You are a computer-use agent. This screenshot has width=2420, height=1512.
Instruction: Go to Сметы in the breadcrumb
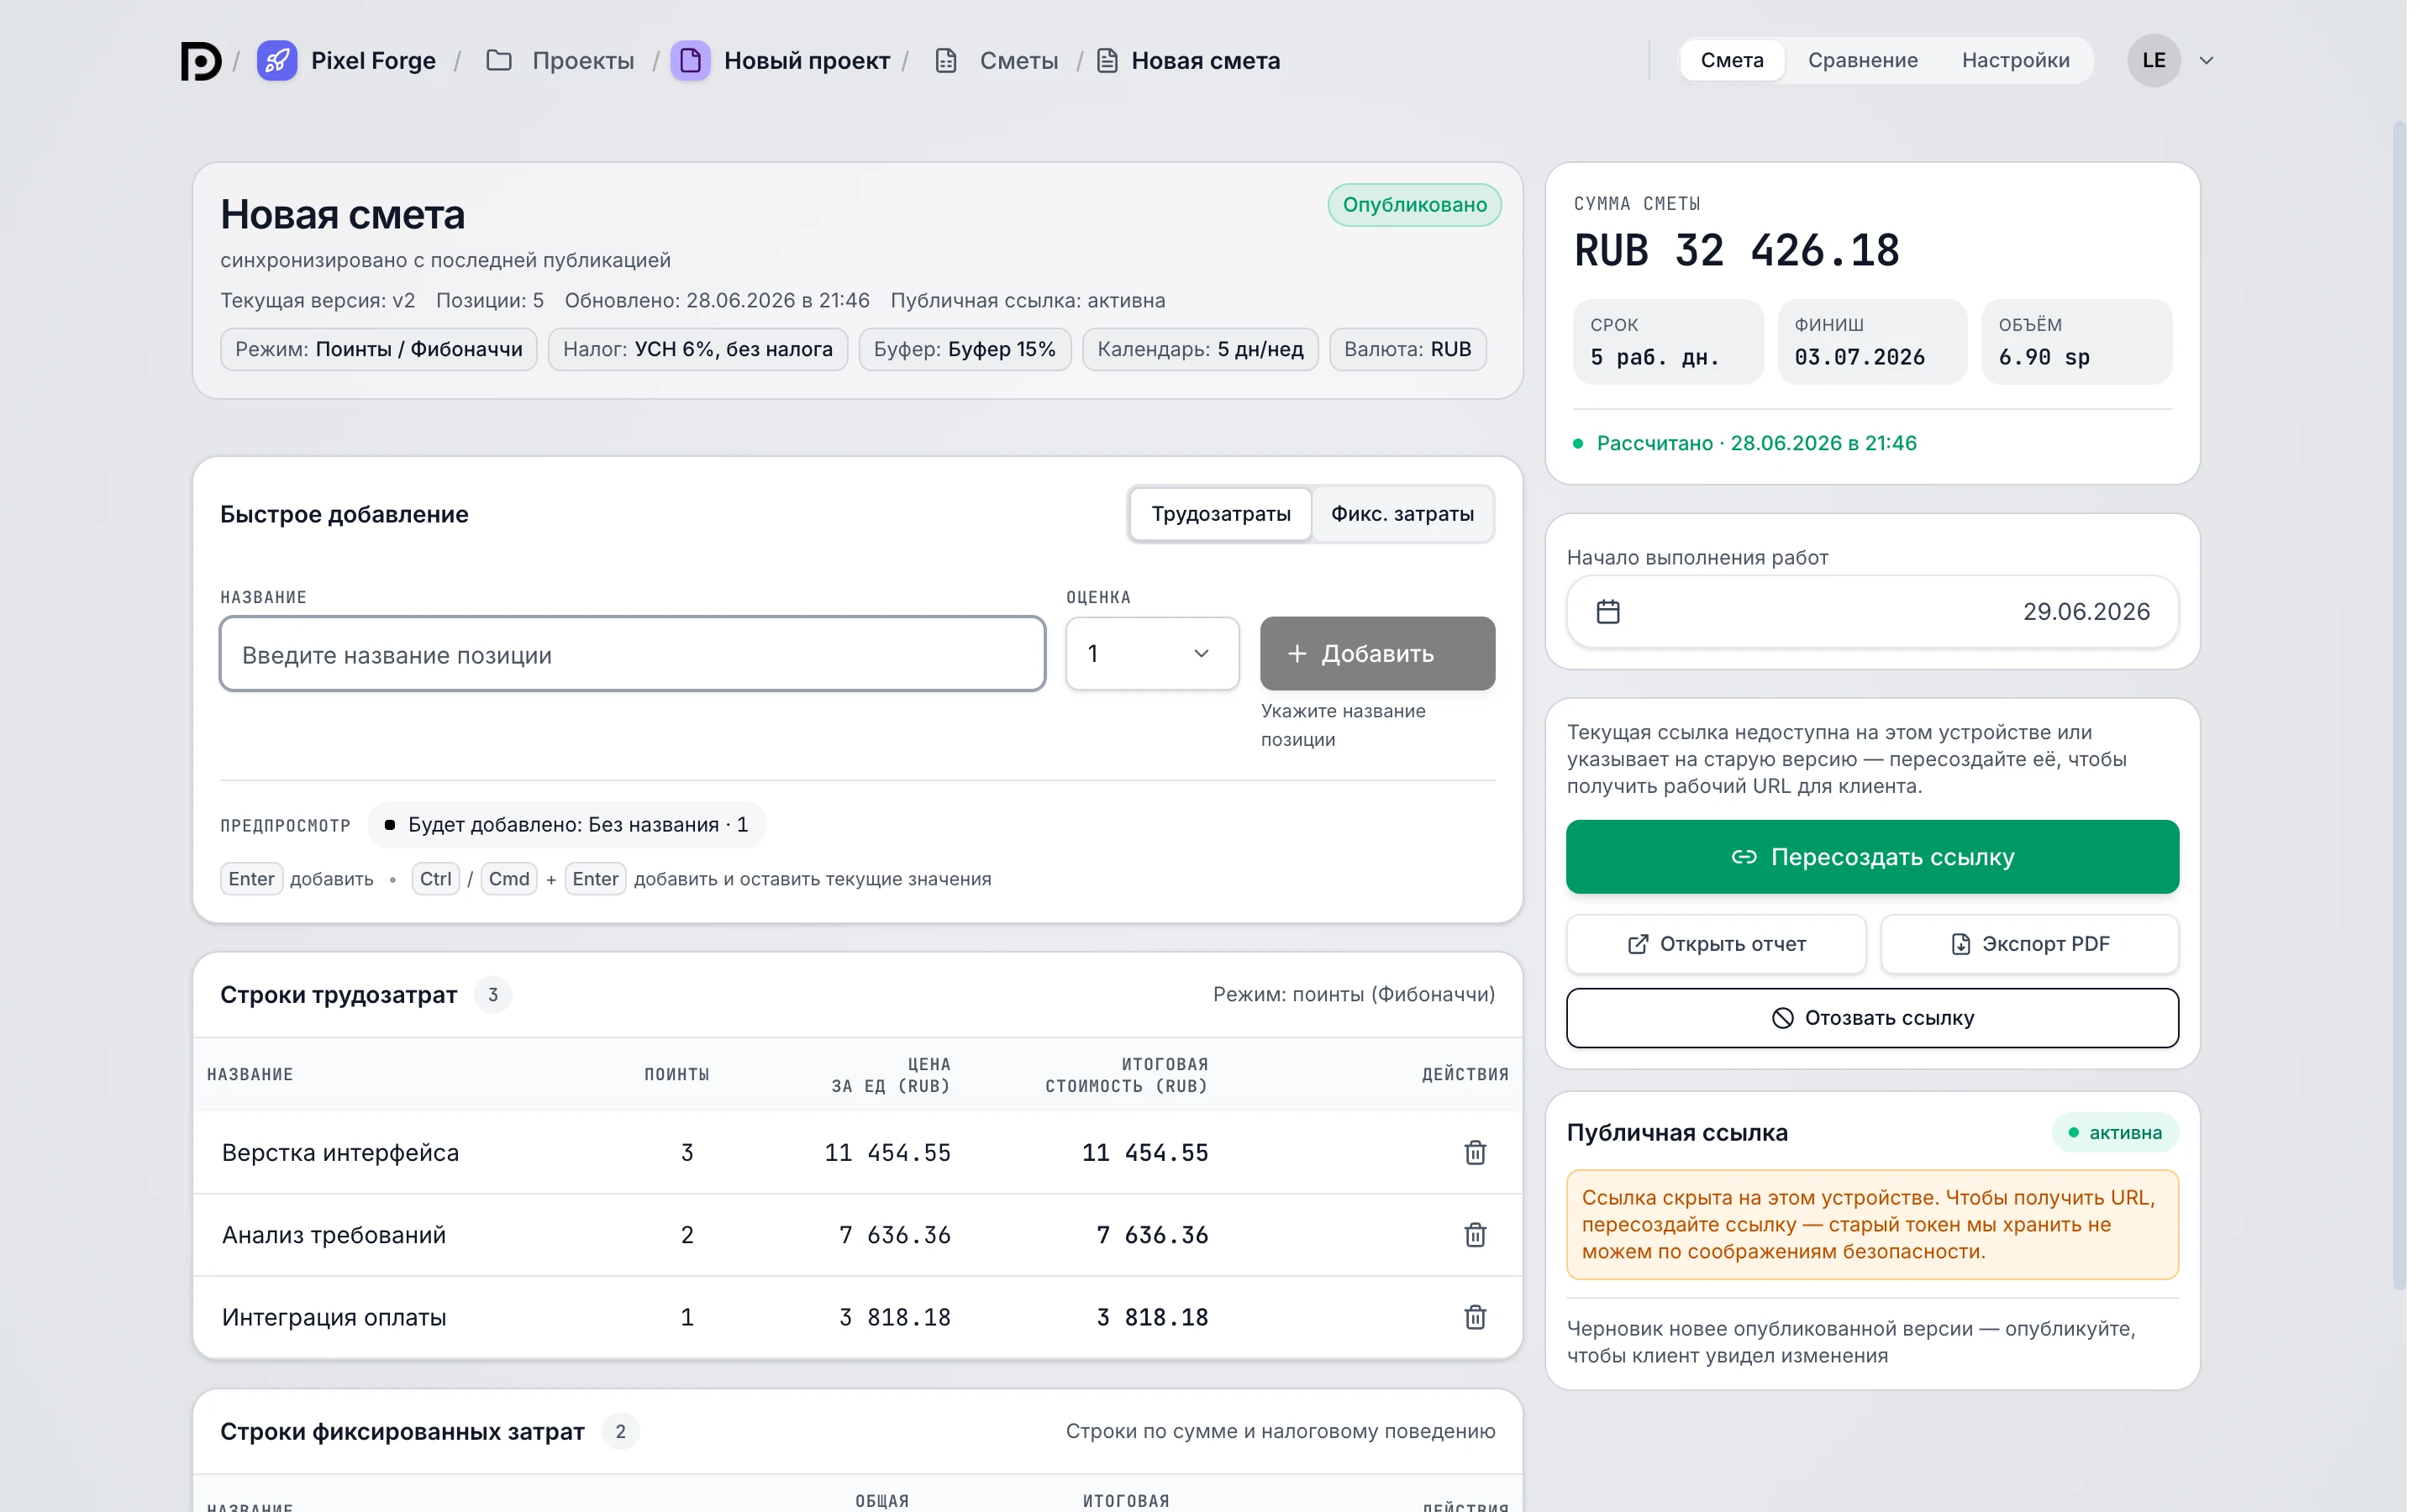click(1019, 61)
